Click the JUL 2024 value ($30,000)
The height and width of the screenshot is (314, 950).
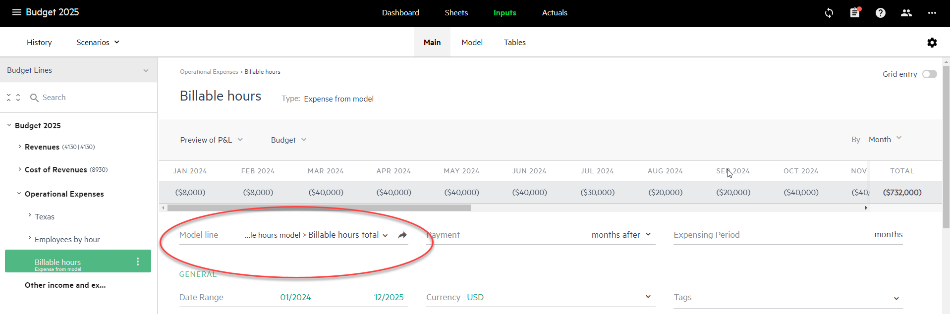598,192
